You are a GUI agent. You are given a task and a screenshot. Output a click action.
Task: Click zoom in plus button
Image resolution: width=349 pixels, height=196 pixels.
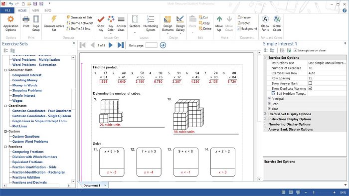tap(334, 192)
